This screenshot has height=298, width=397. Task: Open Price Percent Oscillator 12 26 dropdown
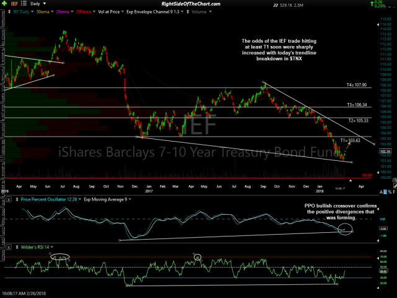click(80, 199)
